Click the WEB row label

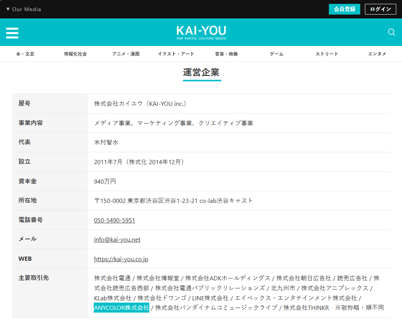click(x=25, y=259)
